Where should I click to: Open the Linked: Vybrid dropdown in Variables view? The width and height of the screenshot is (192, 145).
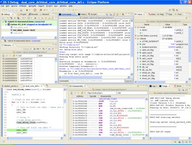163,21
